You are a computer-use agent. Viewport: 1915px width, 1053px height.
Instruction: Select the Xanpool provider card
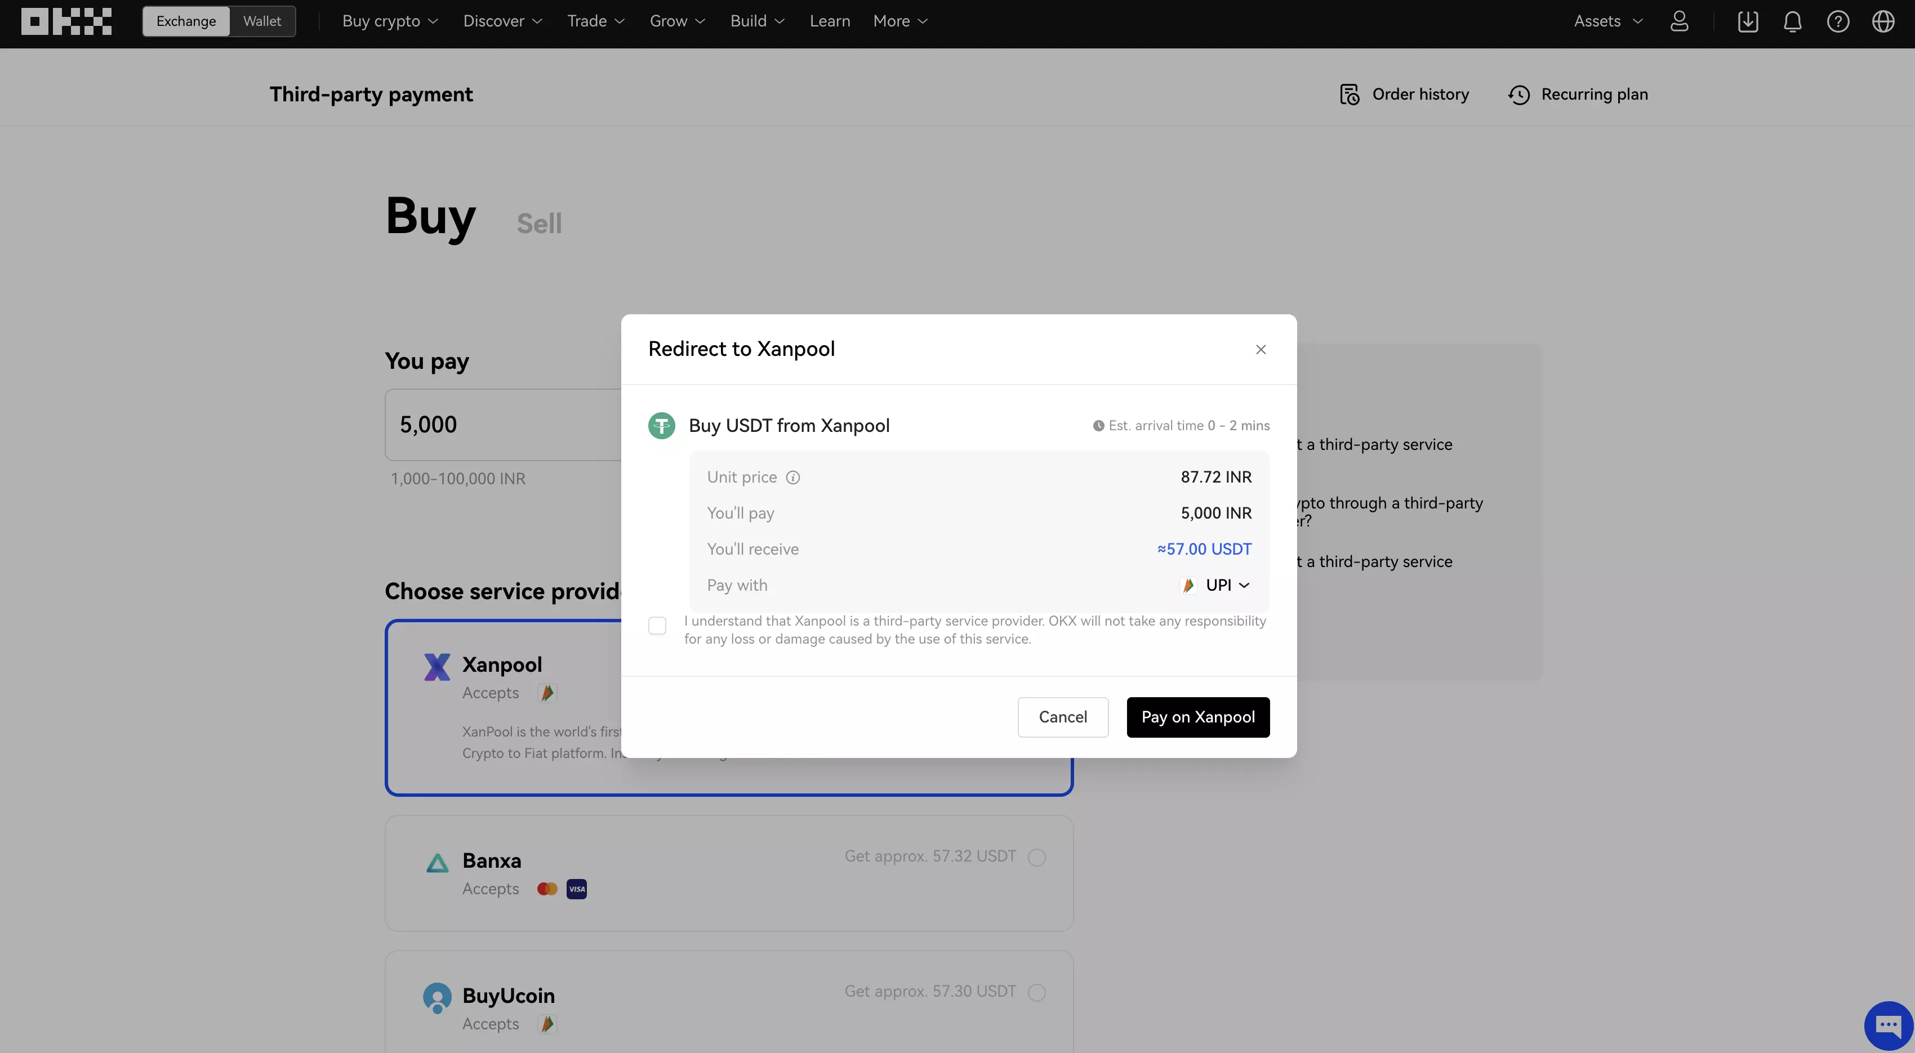tap(728, 707)
